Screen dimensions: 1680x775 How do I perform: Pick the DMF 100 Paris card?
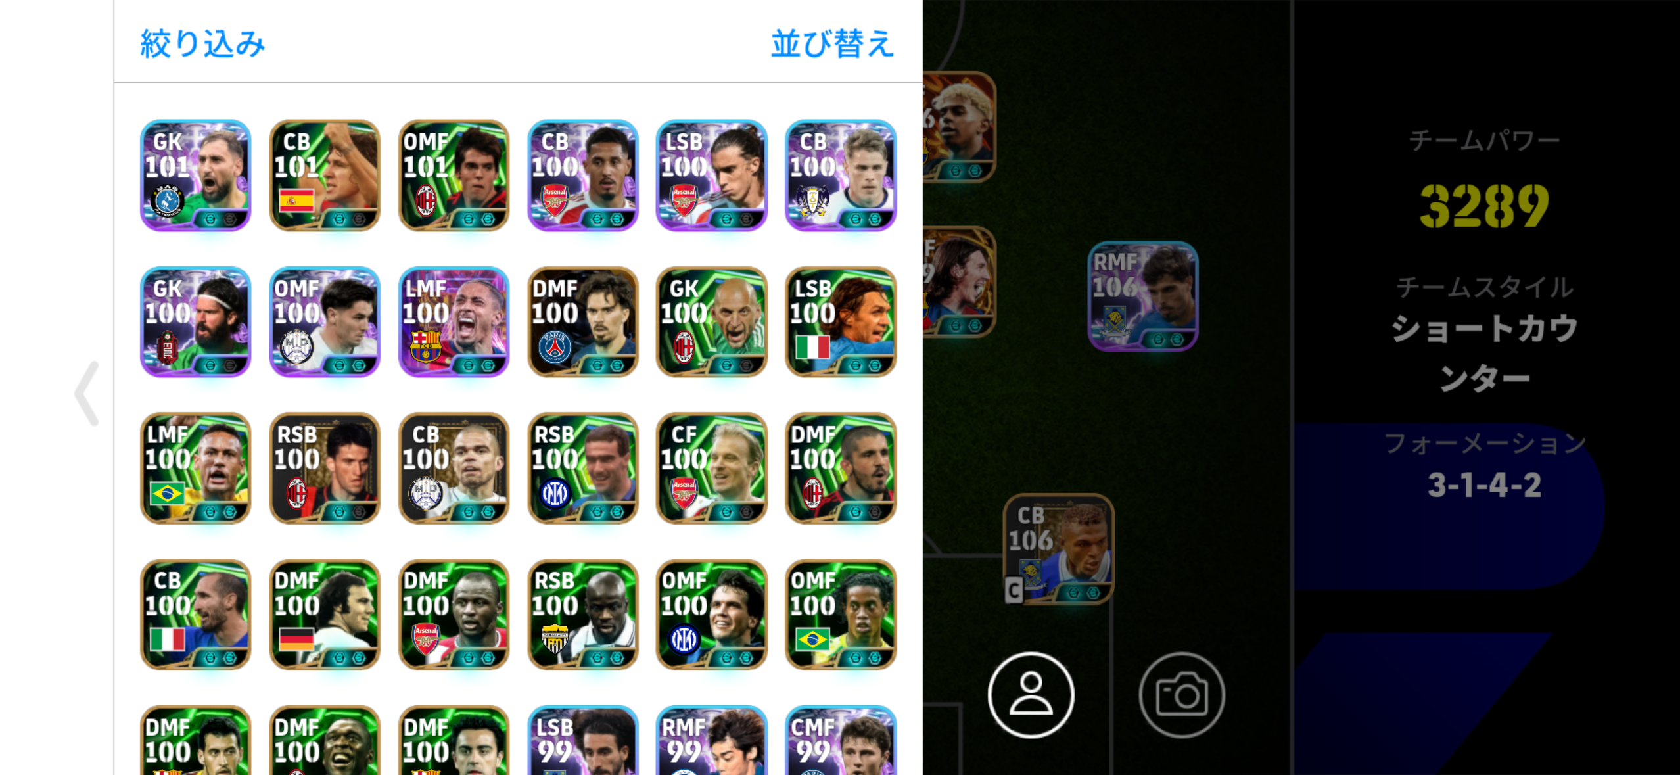pos(582,322)
